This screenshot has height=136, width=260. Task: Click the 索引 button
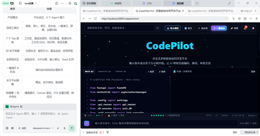pyautogui.click(x=188, y=28)
